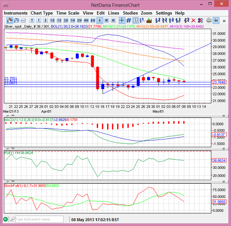The height and width of the screenshot is (226, 231).
Task: Switch to 1 minute time scale
Action: point(39,20)
